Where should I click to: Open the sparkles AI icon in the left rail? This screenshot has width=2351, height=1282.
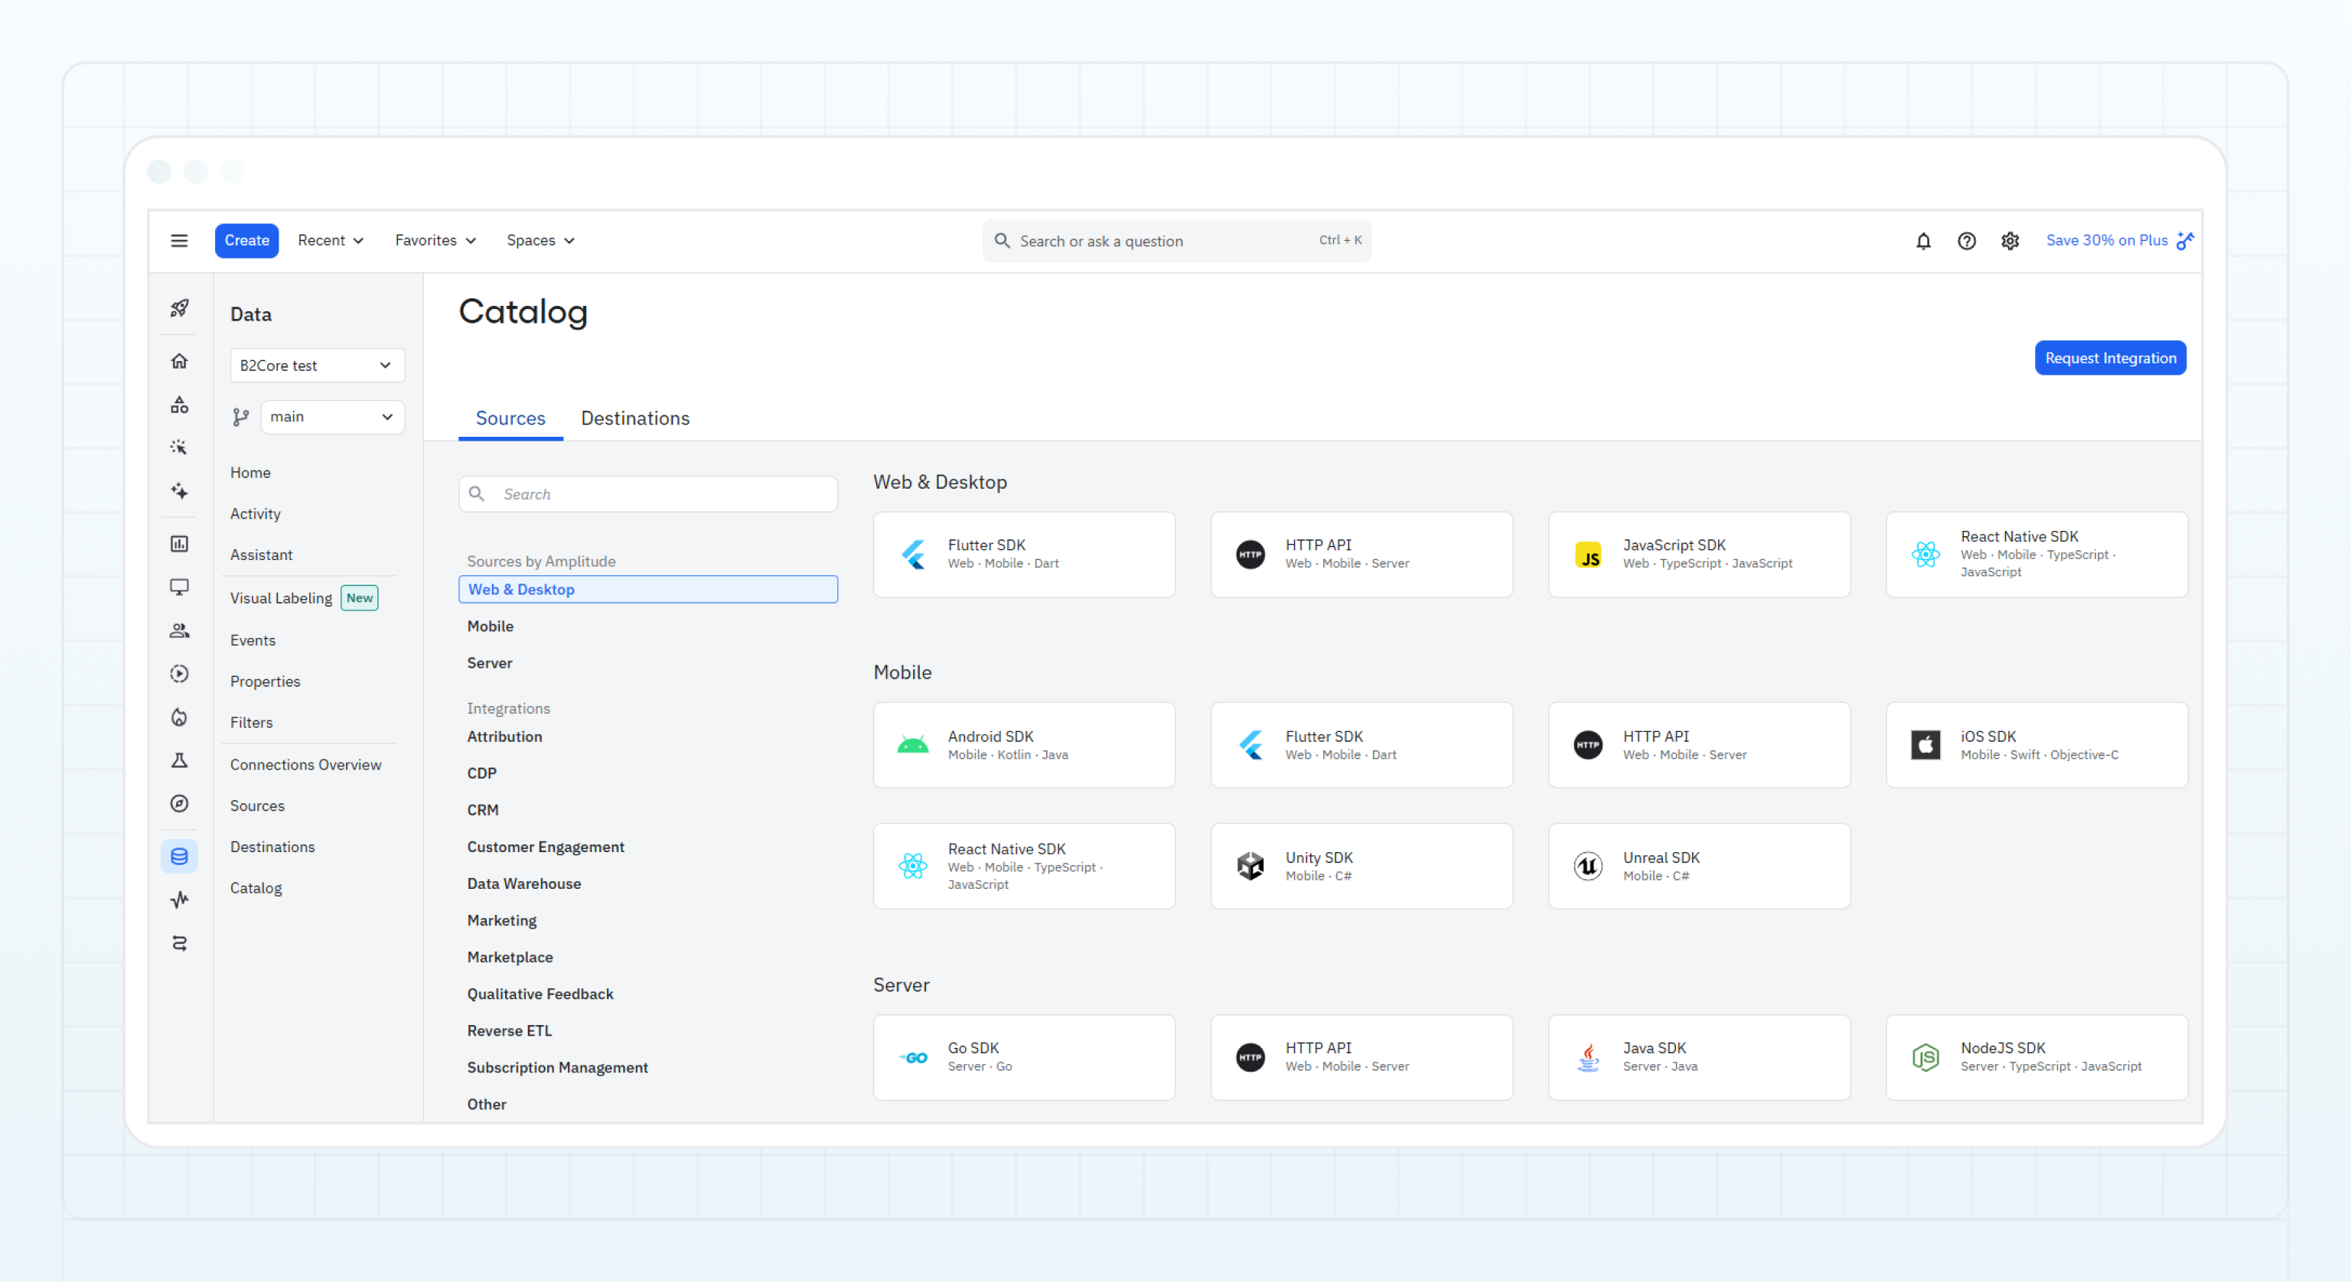(180, 491)
